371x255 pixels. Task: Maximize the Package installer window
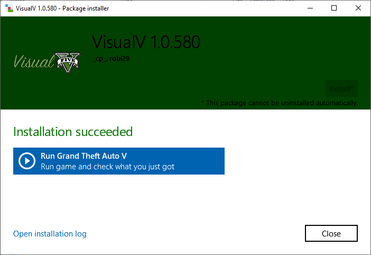pyautogui.click(x=334, y=8)
